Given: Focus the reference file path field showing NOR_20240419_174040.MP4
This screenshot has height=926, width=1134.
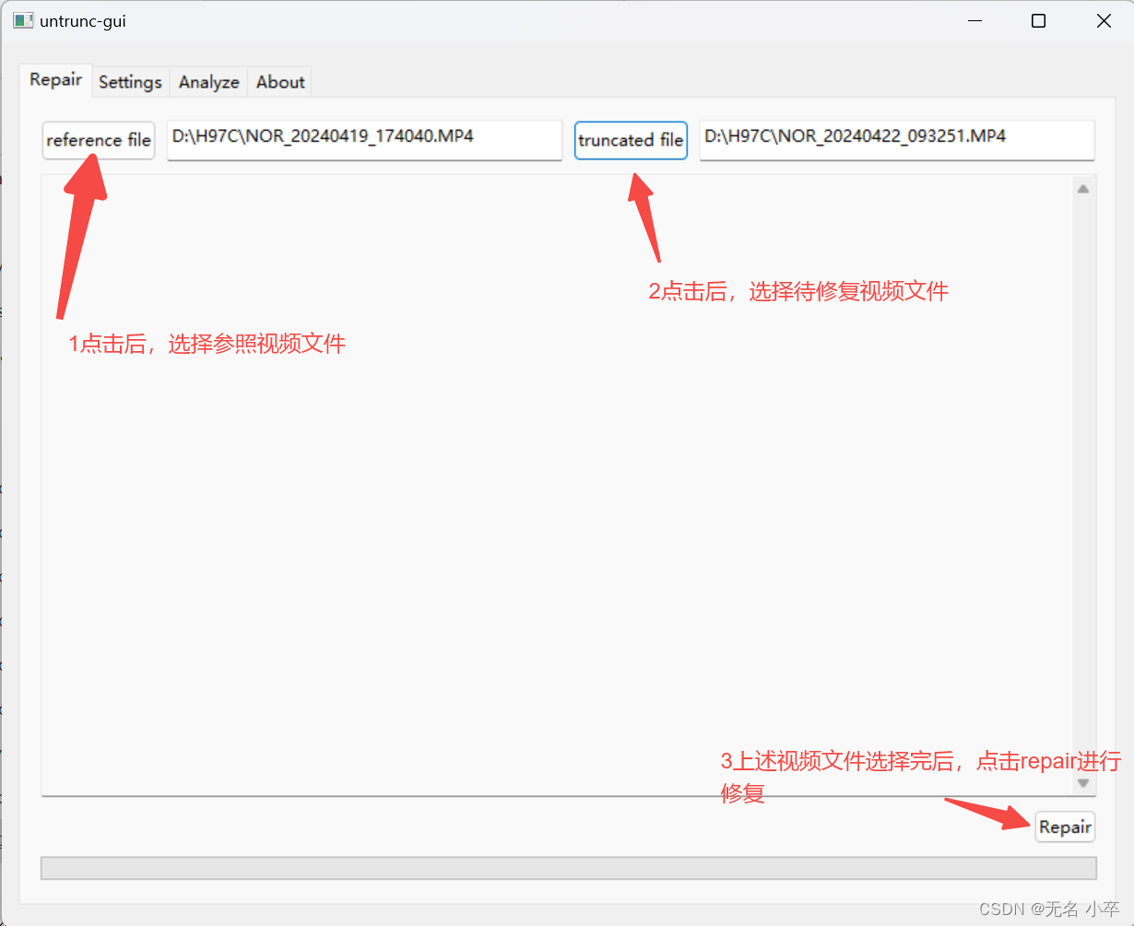Looking at the screenshot, I should point(364,140).
